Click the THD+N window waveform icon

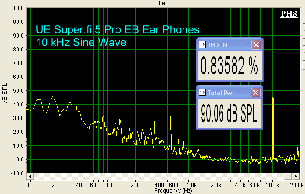pyautogui.click(x=202, y=44)
